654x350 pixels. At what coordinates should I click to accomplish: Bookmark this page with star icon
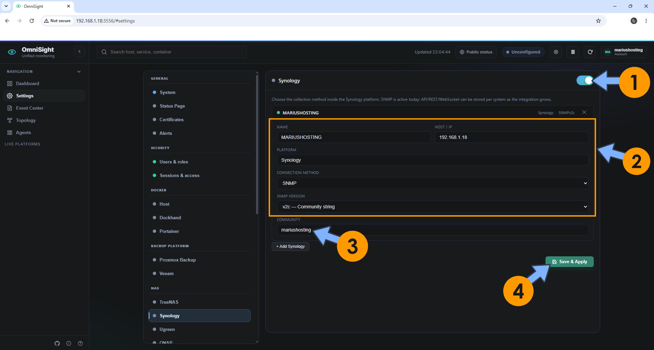598,21
